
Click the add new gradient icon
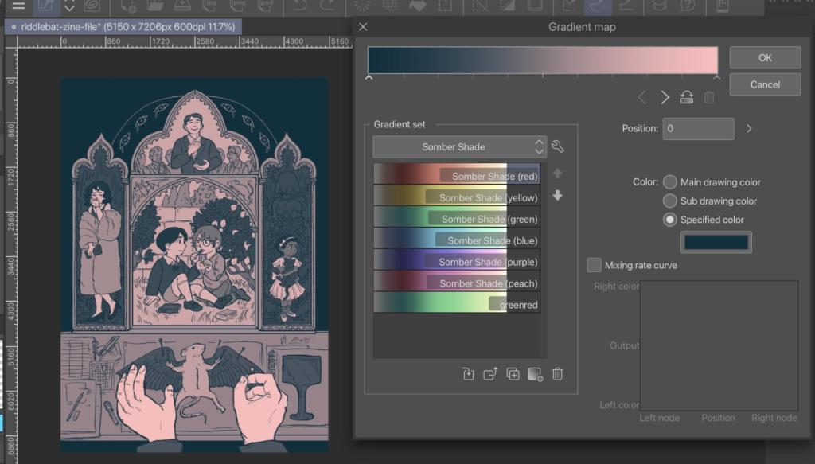tap(535, 374)
